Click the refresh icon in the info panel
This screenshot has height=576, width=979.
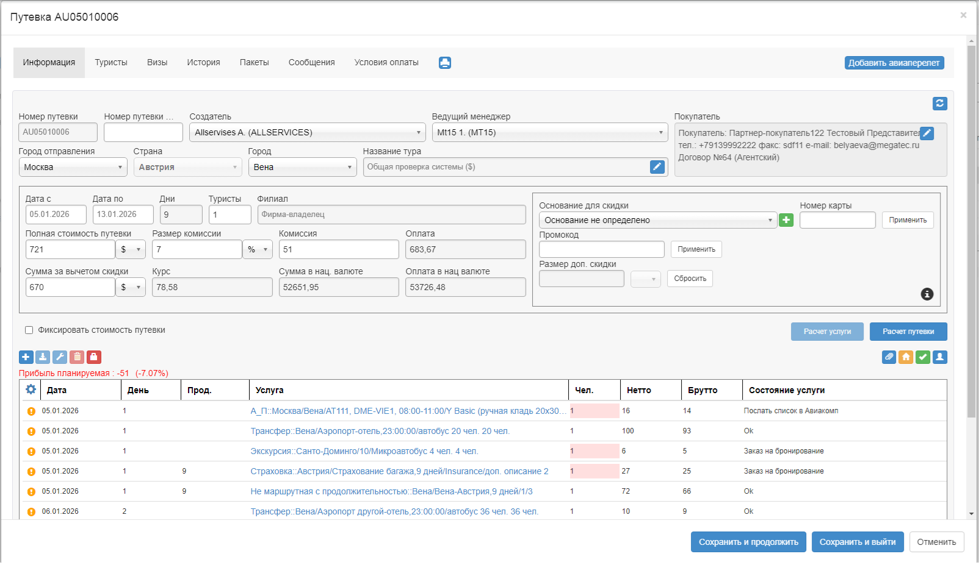coord(940,104)
